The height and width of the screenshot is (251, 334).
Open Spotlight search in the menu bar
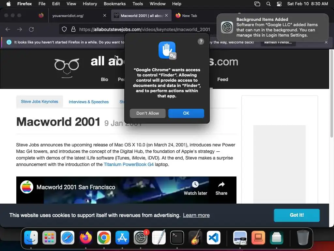point(268,4)
